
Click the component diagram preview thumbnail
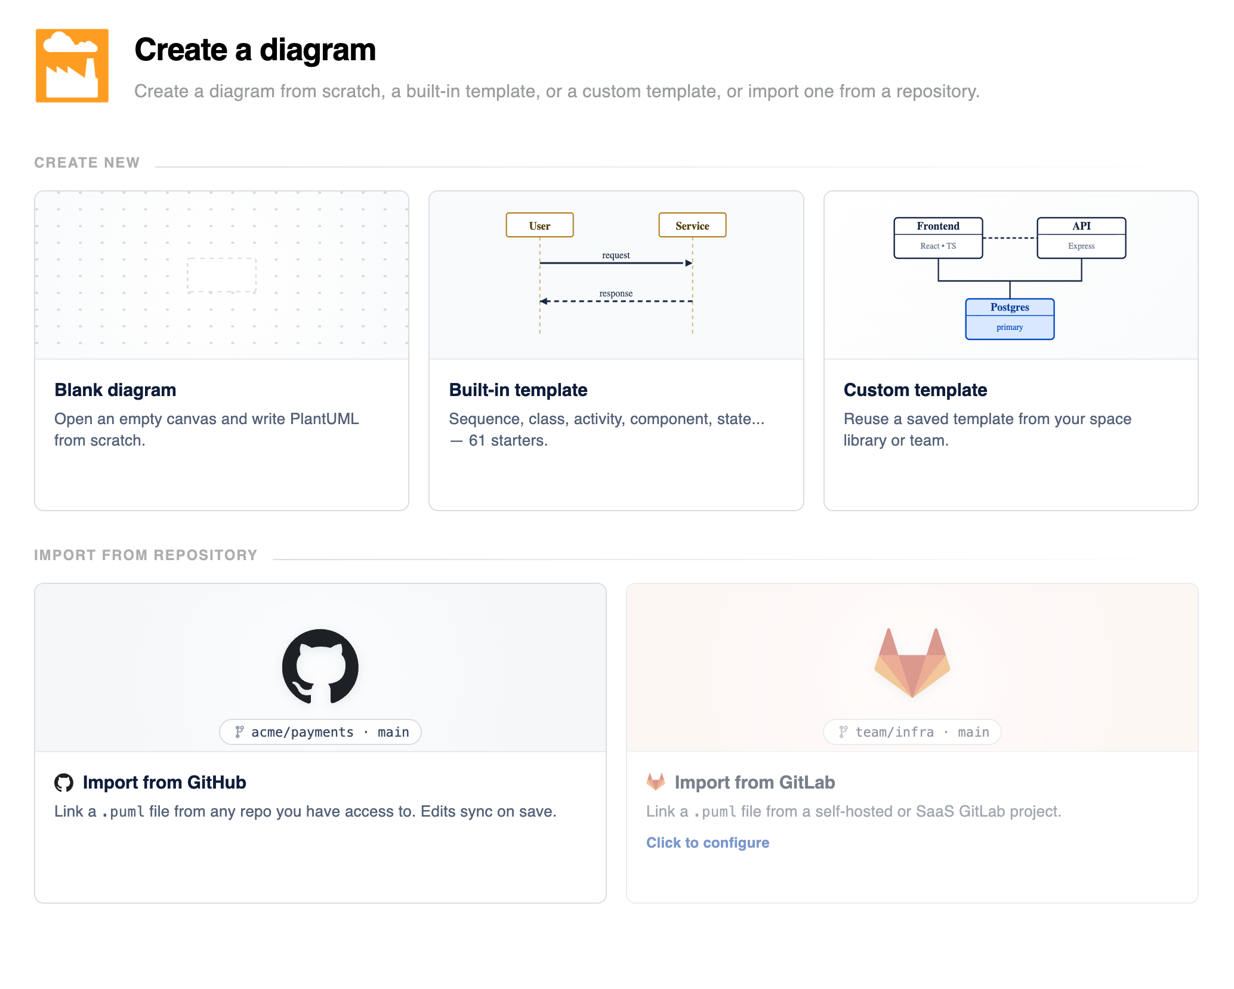[x=1011, y=275]
